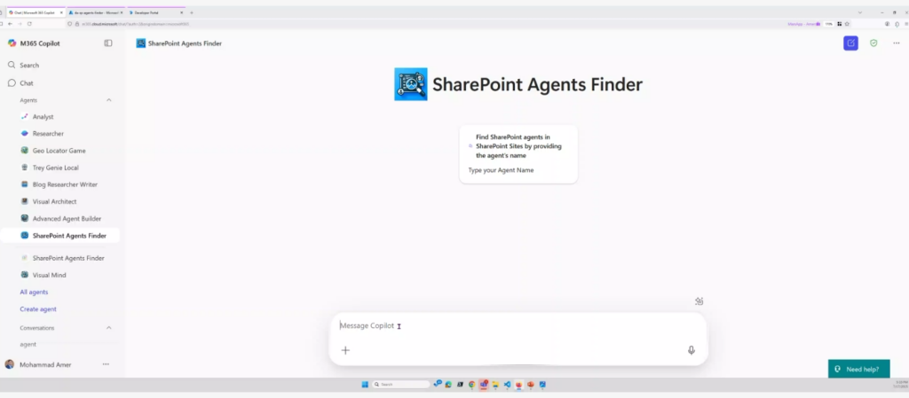The height and width of the screenshot is (398, 909).
Task: Select the 'Find SharePoint agents' prompt card
Action: click(x=518, y=154)
